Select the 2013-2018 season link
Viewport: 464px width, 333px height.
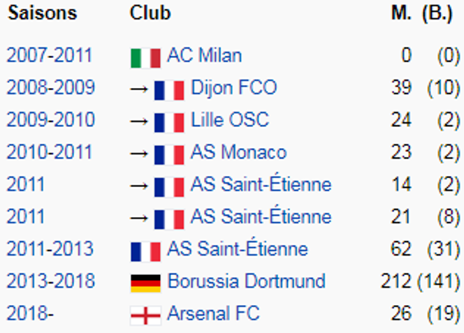(x=50, y=281)
